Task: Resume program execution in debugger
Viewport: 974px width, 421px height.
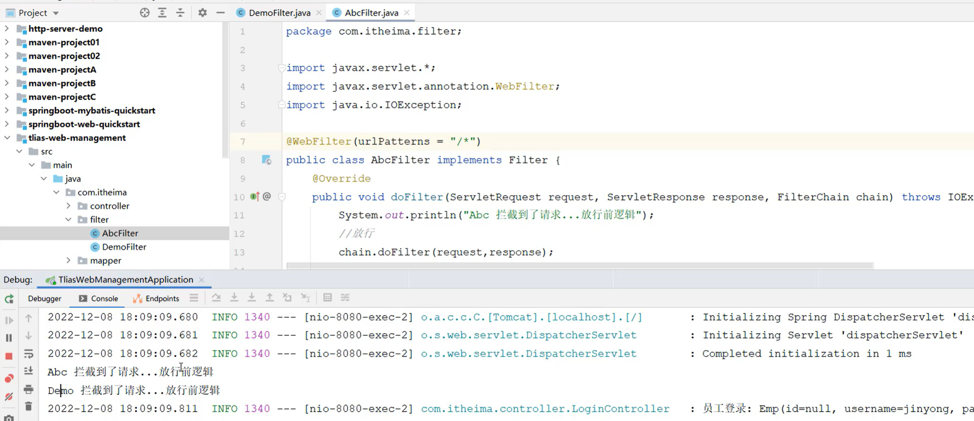Action: [x=9, y=320]
